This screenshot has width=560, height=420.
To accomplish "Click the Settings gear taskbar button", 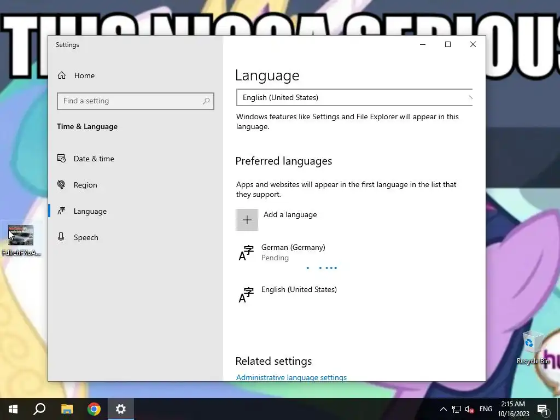I will click(121, 409).
